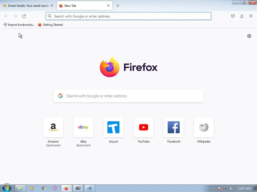Open Windows Explorer from the taskbar

pos(20,188)
